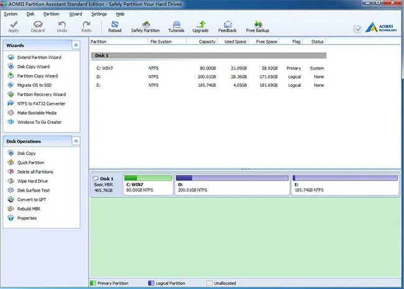
Task: Open Safely Partition from toolbar
Action: tap(145, 27)
